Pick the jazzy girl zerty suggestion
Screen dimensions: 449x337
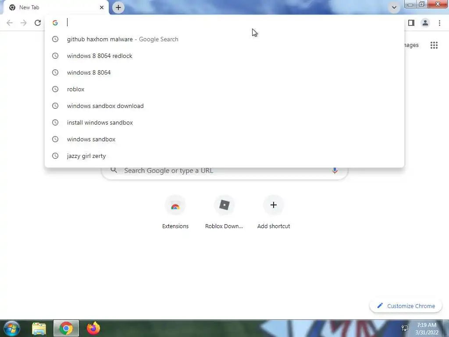pyautogui.click(x=224, y=156)
